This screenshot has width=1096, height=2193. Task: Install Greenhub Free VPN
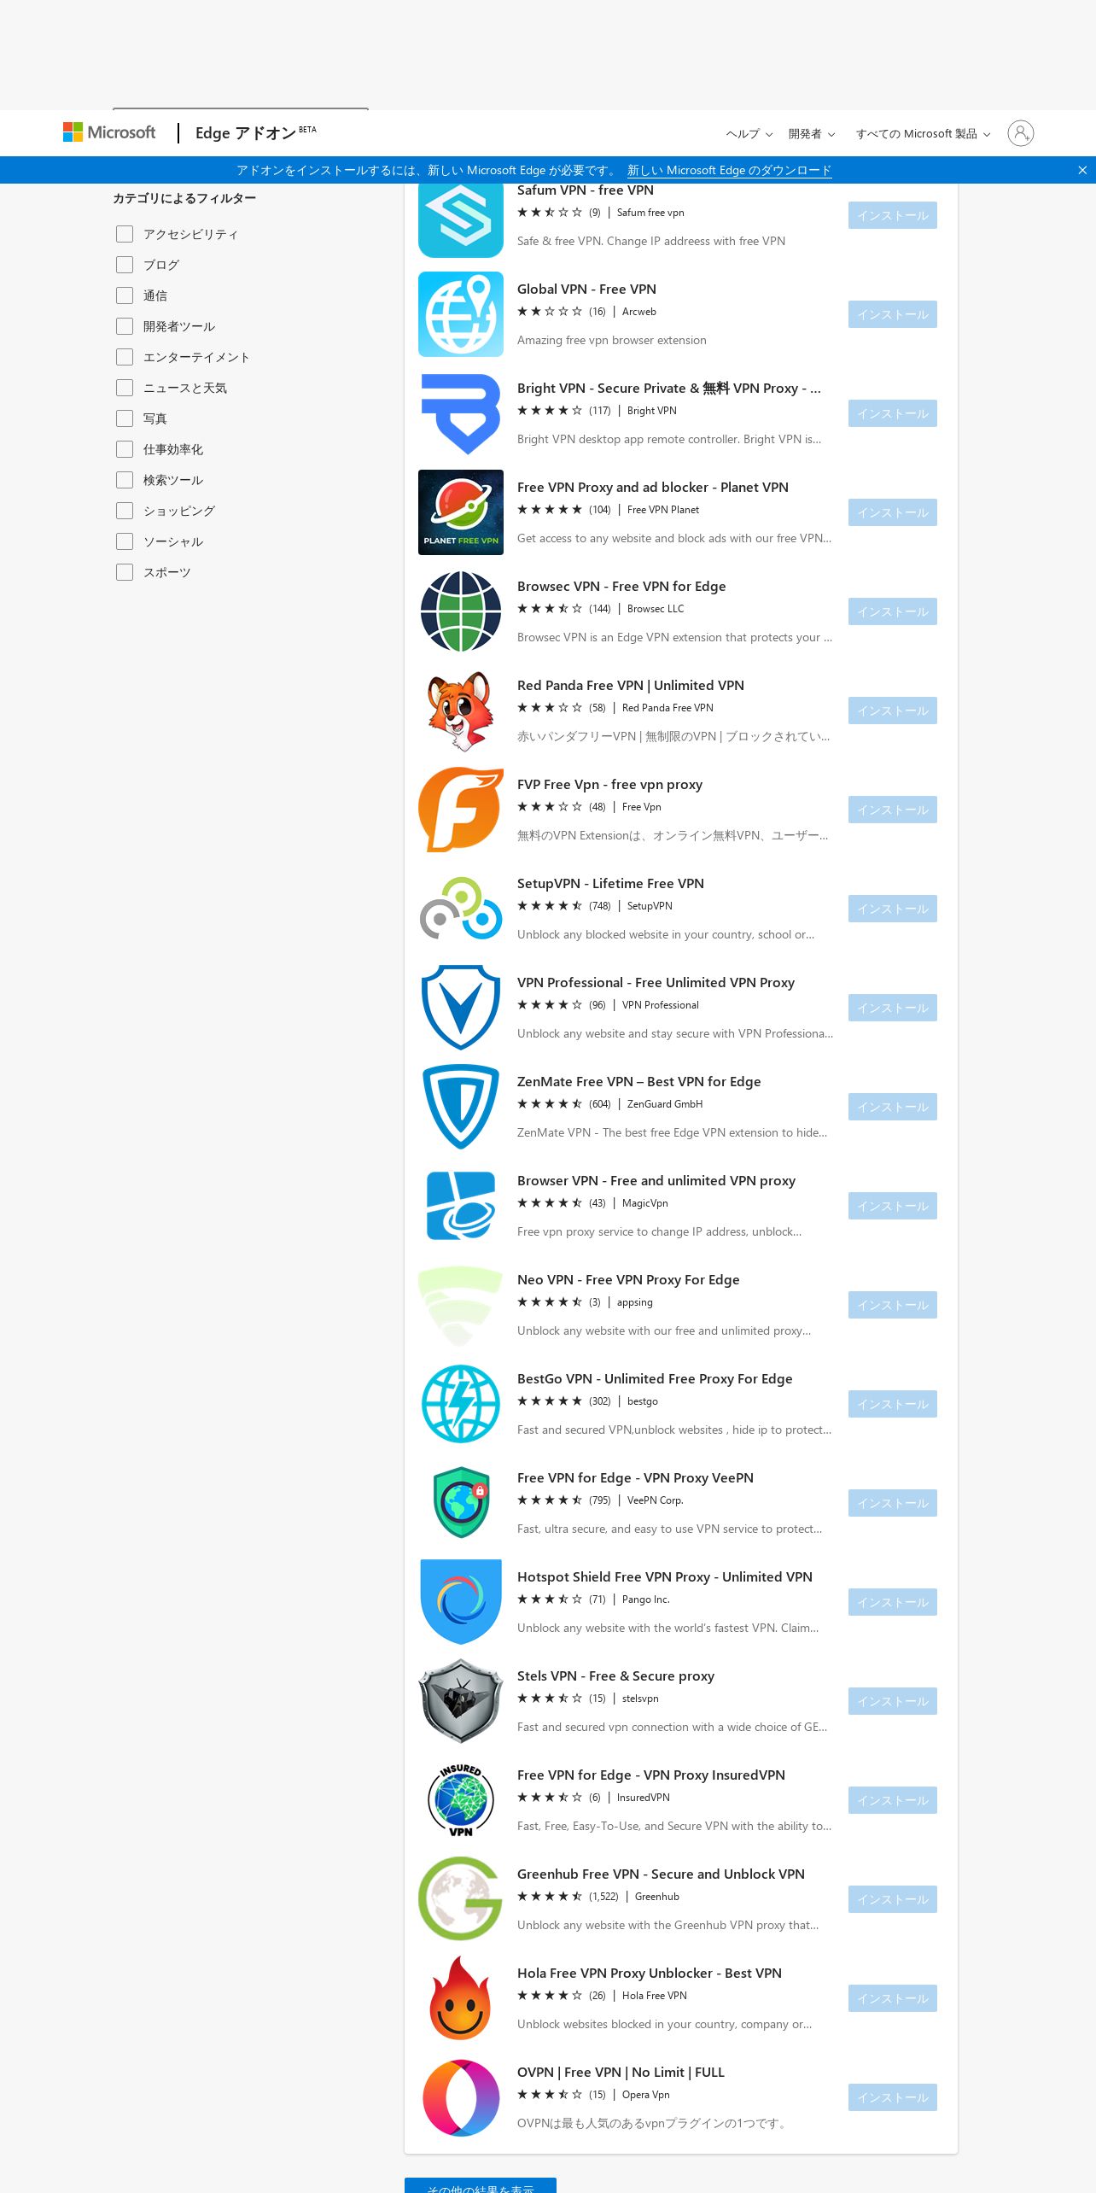(893, 1899)
